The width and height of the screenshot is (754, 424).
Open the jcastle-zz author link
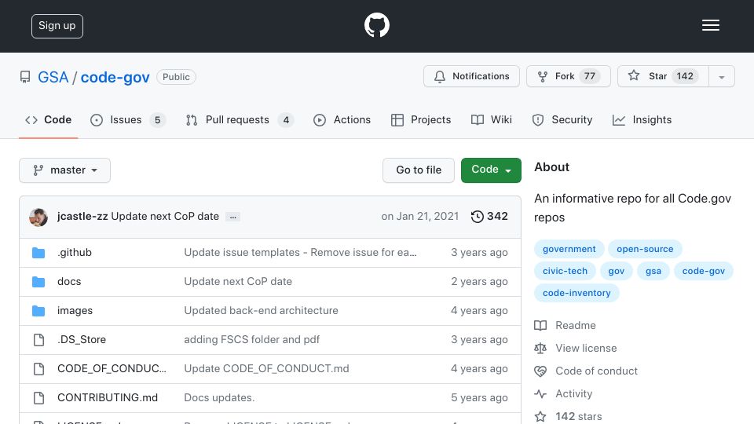pos(82,217)
